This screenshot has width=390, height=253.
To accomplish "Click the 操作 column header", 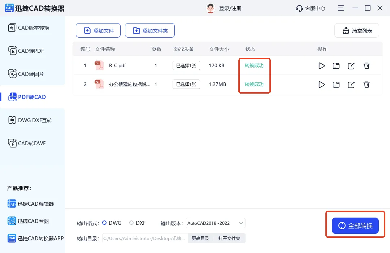I will click(322, 49).
